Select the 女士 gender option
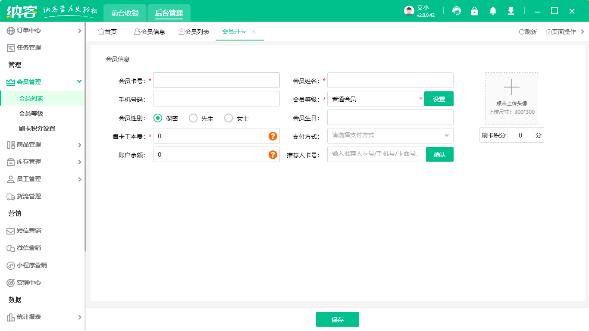Screen dimensions: 589x331 tap(229, 118)
